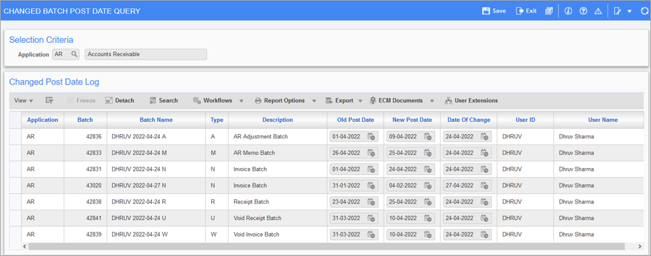Click the refresh icon in header
Viewport: 651px width, 256px height.
(644, 11)
